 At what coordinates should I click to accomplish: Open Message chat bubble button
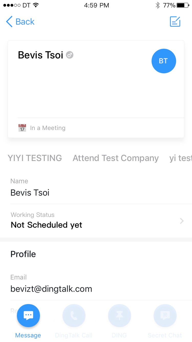(x=28, y=316)
